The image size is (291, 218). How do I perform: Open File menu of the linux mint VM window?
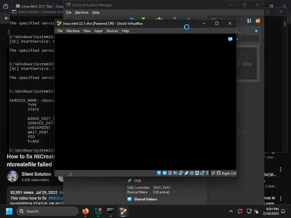click(x=60, y=31)
